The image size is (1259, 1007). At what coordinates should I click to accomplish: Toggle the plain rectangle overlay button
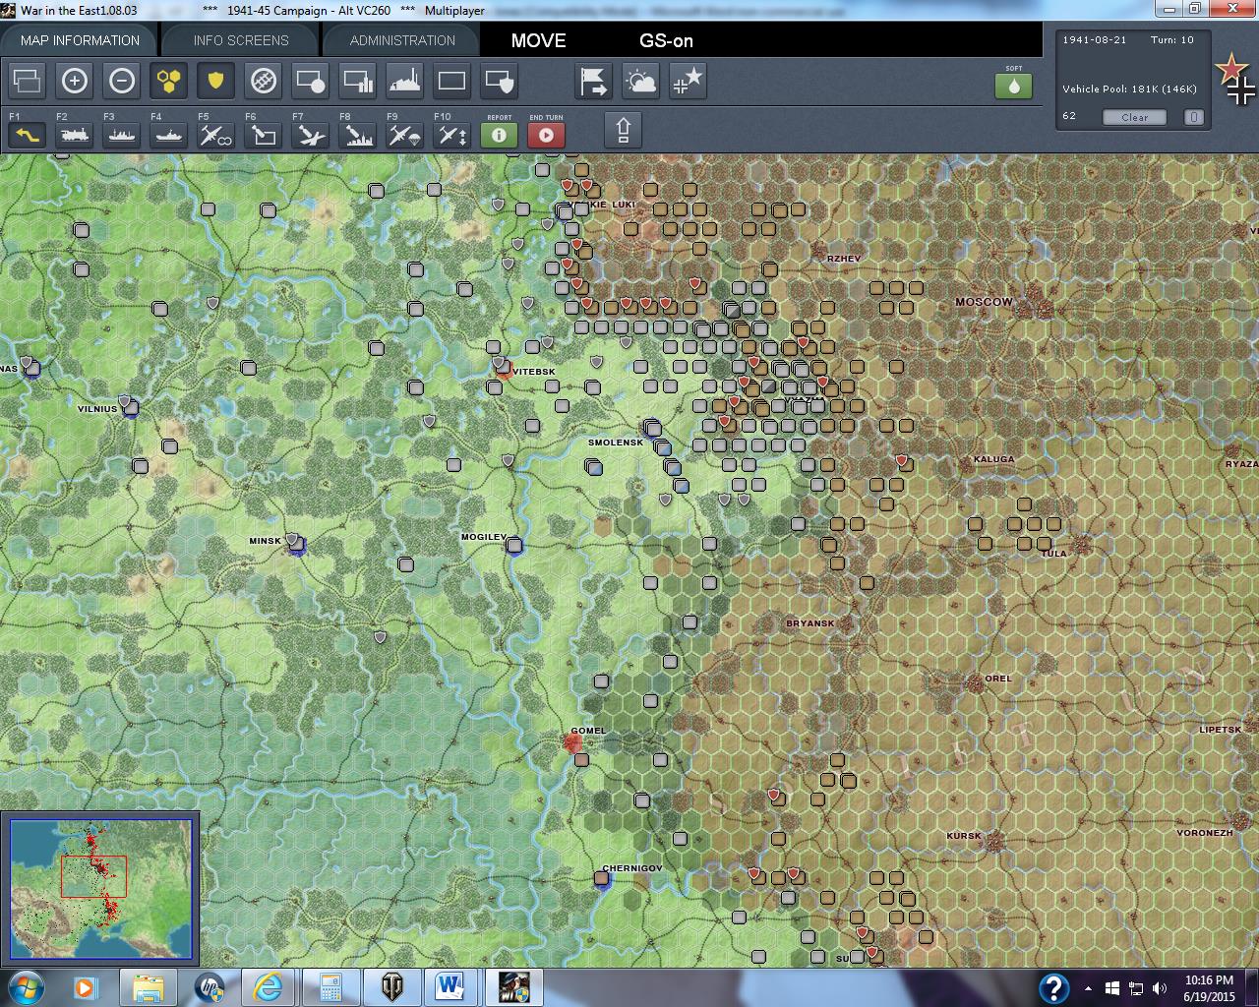451,81
